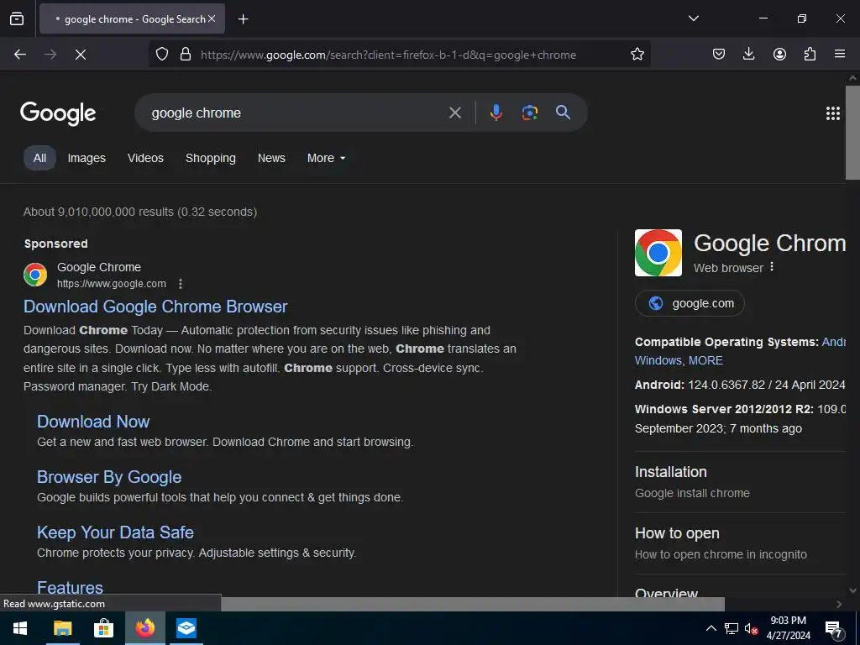Open the Windows Start menu
The height and width of the screenshot is (645, 860).
[x=20, y=628]
